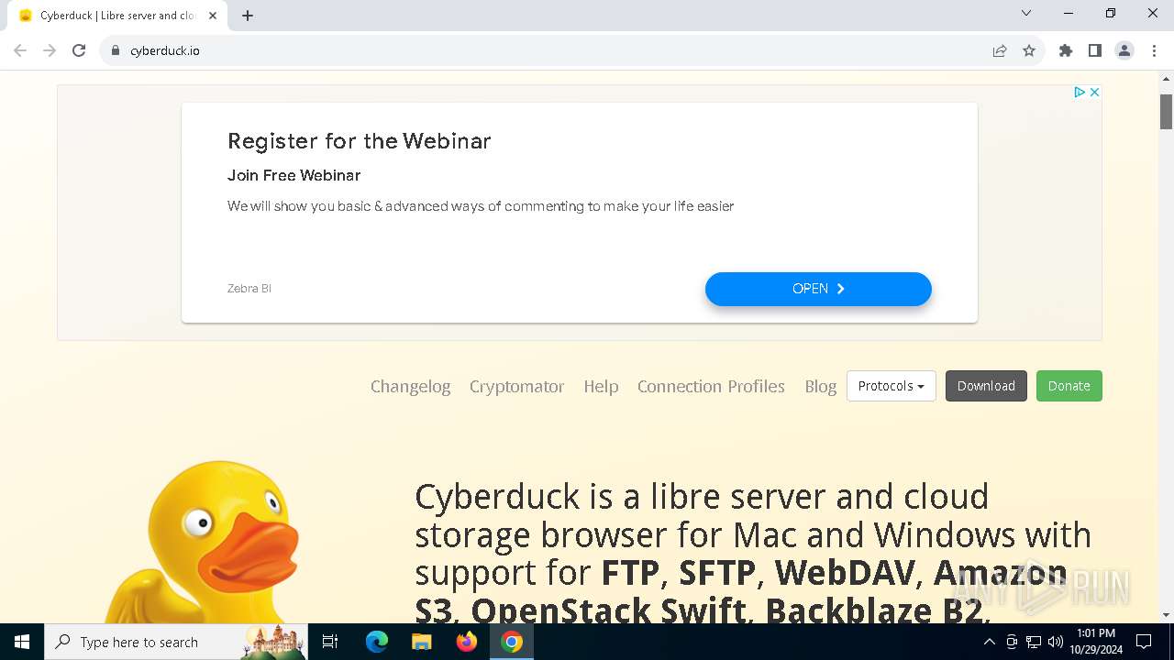This screenshot has width=1174, height=660.
Task: Click the lock icon in address bar
Action: (x=115, y=50)
